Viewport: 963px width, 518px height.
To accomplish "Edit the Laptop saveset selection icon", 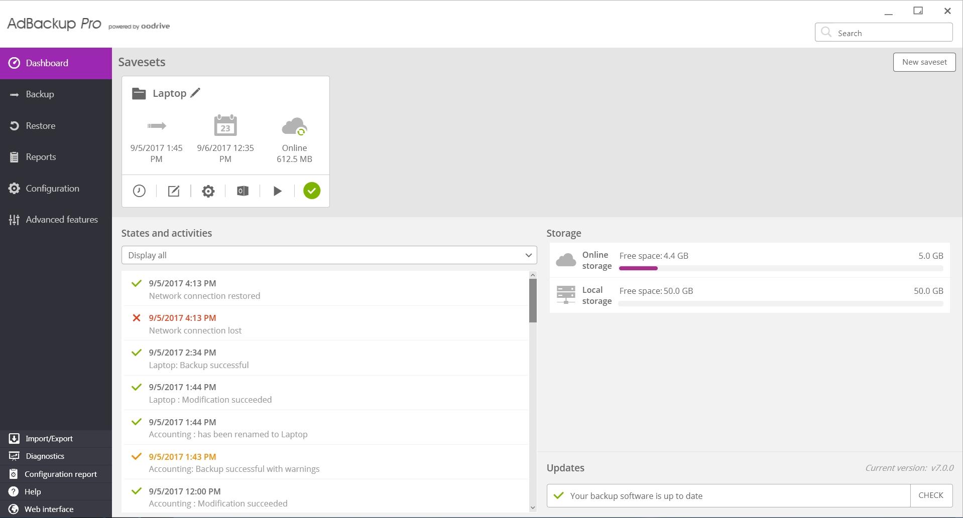I will (174, 191).
